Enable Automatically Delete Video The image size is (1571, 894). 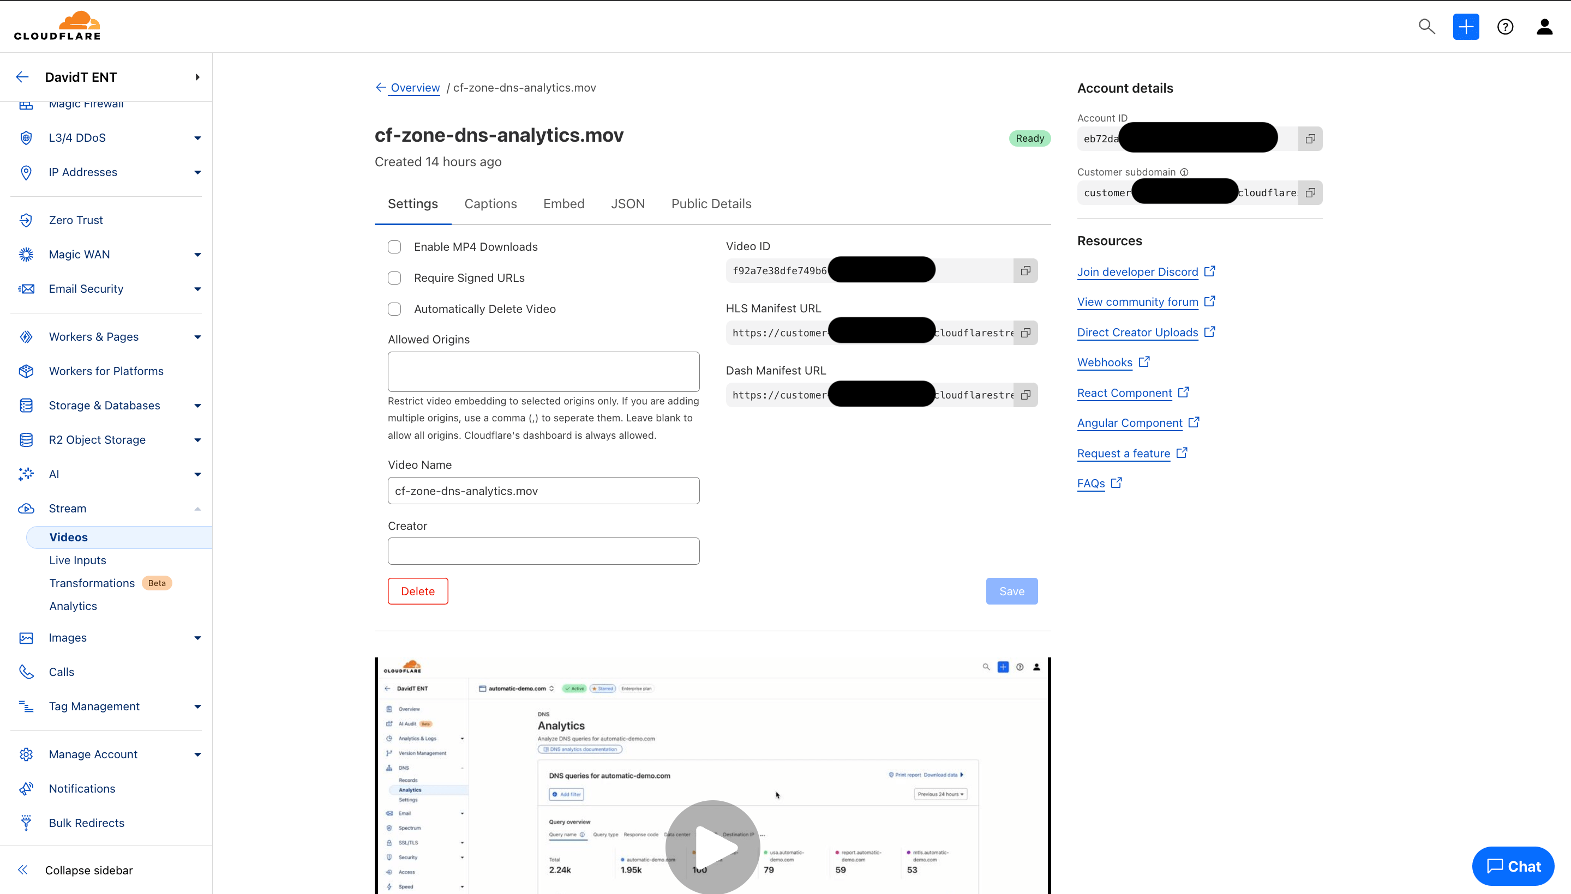pyautogui.click(x=394, y=309)
